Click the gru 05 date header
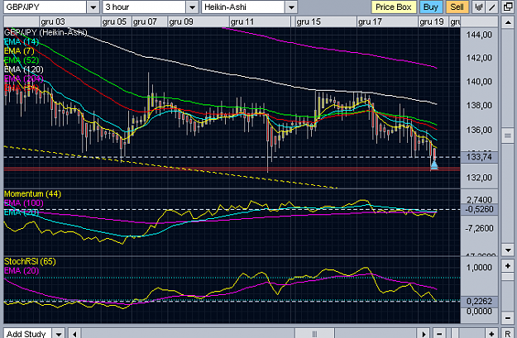517x338 pixels. click(114, 21)
